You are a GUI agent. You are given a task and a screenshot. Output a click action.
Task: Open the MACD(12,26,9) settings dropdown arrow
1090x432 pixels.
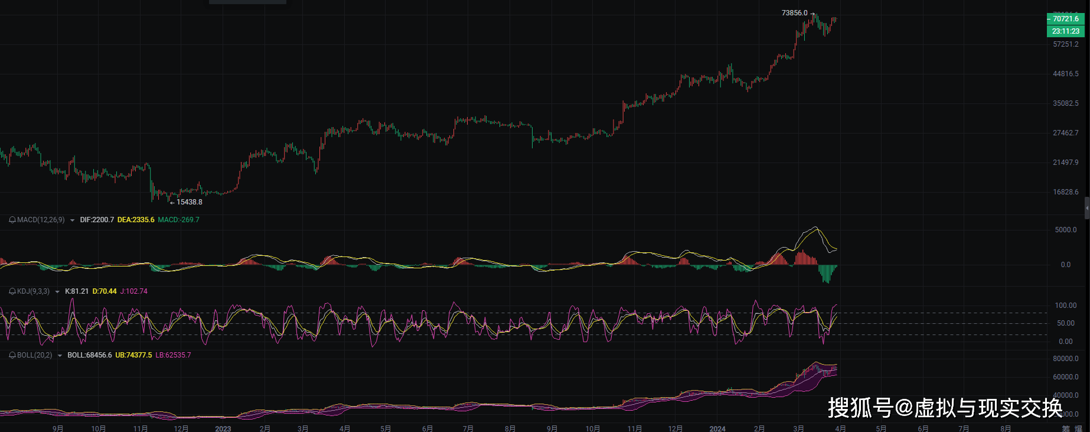(x=72, y=220)
